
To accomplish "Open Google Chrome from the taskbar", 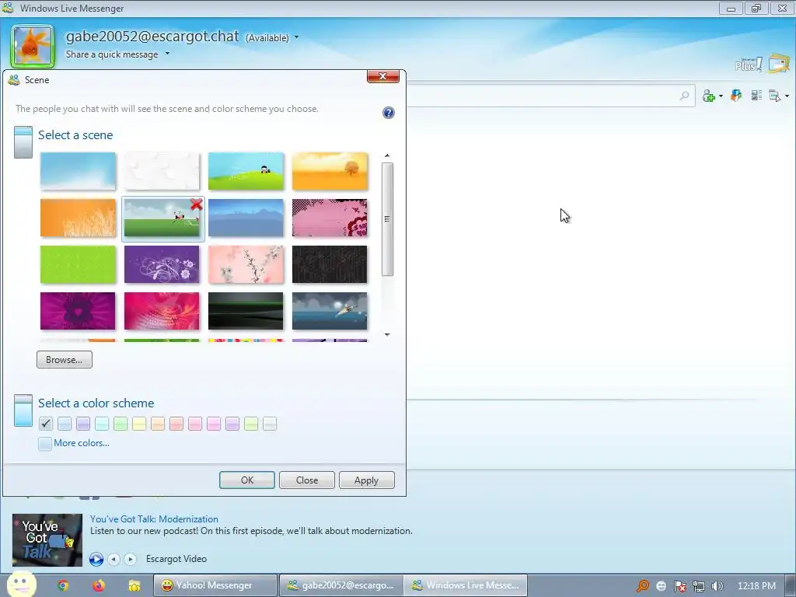I will [x=63, y=585].
